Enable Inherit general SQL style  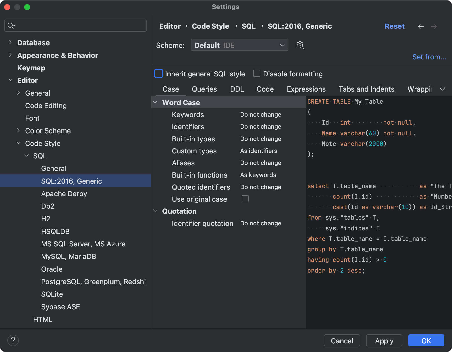pyautogui.click(x=158, y=74)
